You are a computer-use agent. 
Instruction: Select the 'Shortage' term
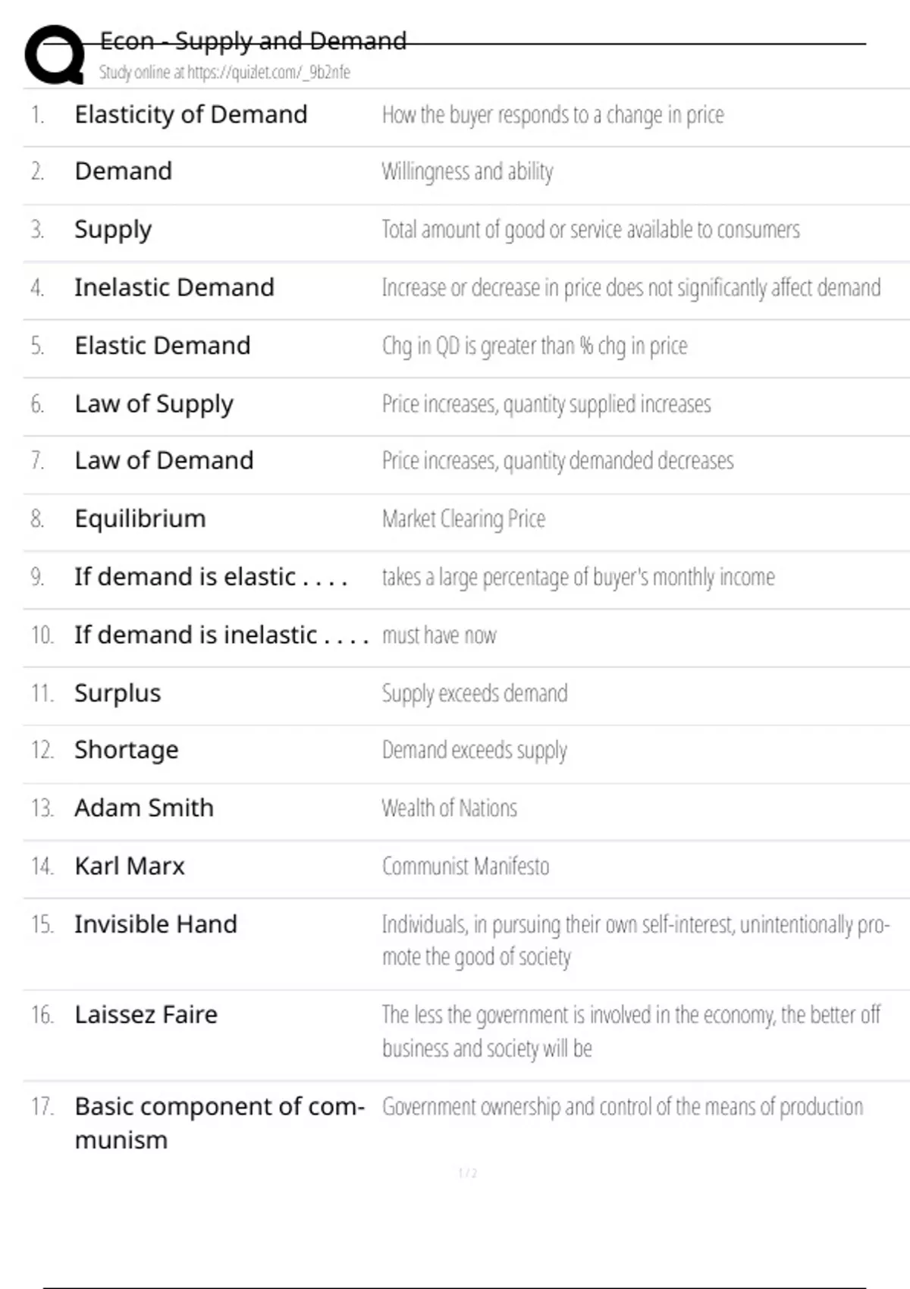tap(127, 750)
